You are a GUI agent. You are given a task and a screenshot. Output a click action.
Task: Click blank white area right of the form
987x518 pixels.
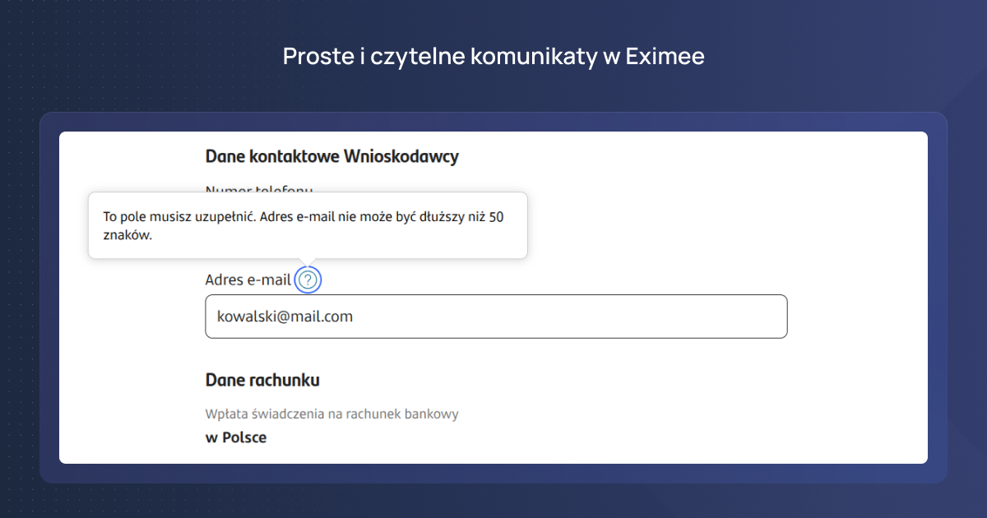tap(855, 247)
